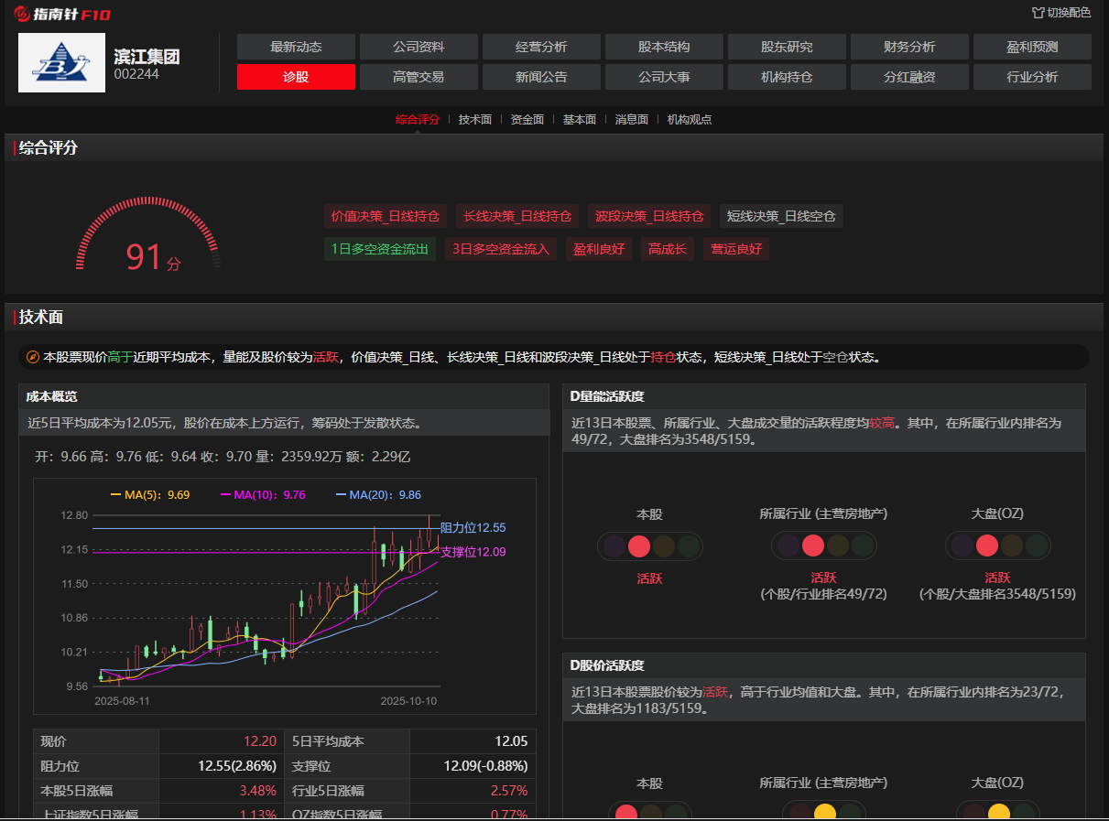Select the 诊股 tab
Screen dimensions: 1109x821
(296, 77)
